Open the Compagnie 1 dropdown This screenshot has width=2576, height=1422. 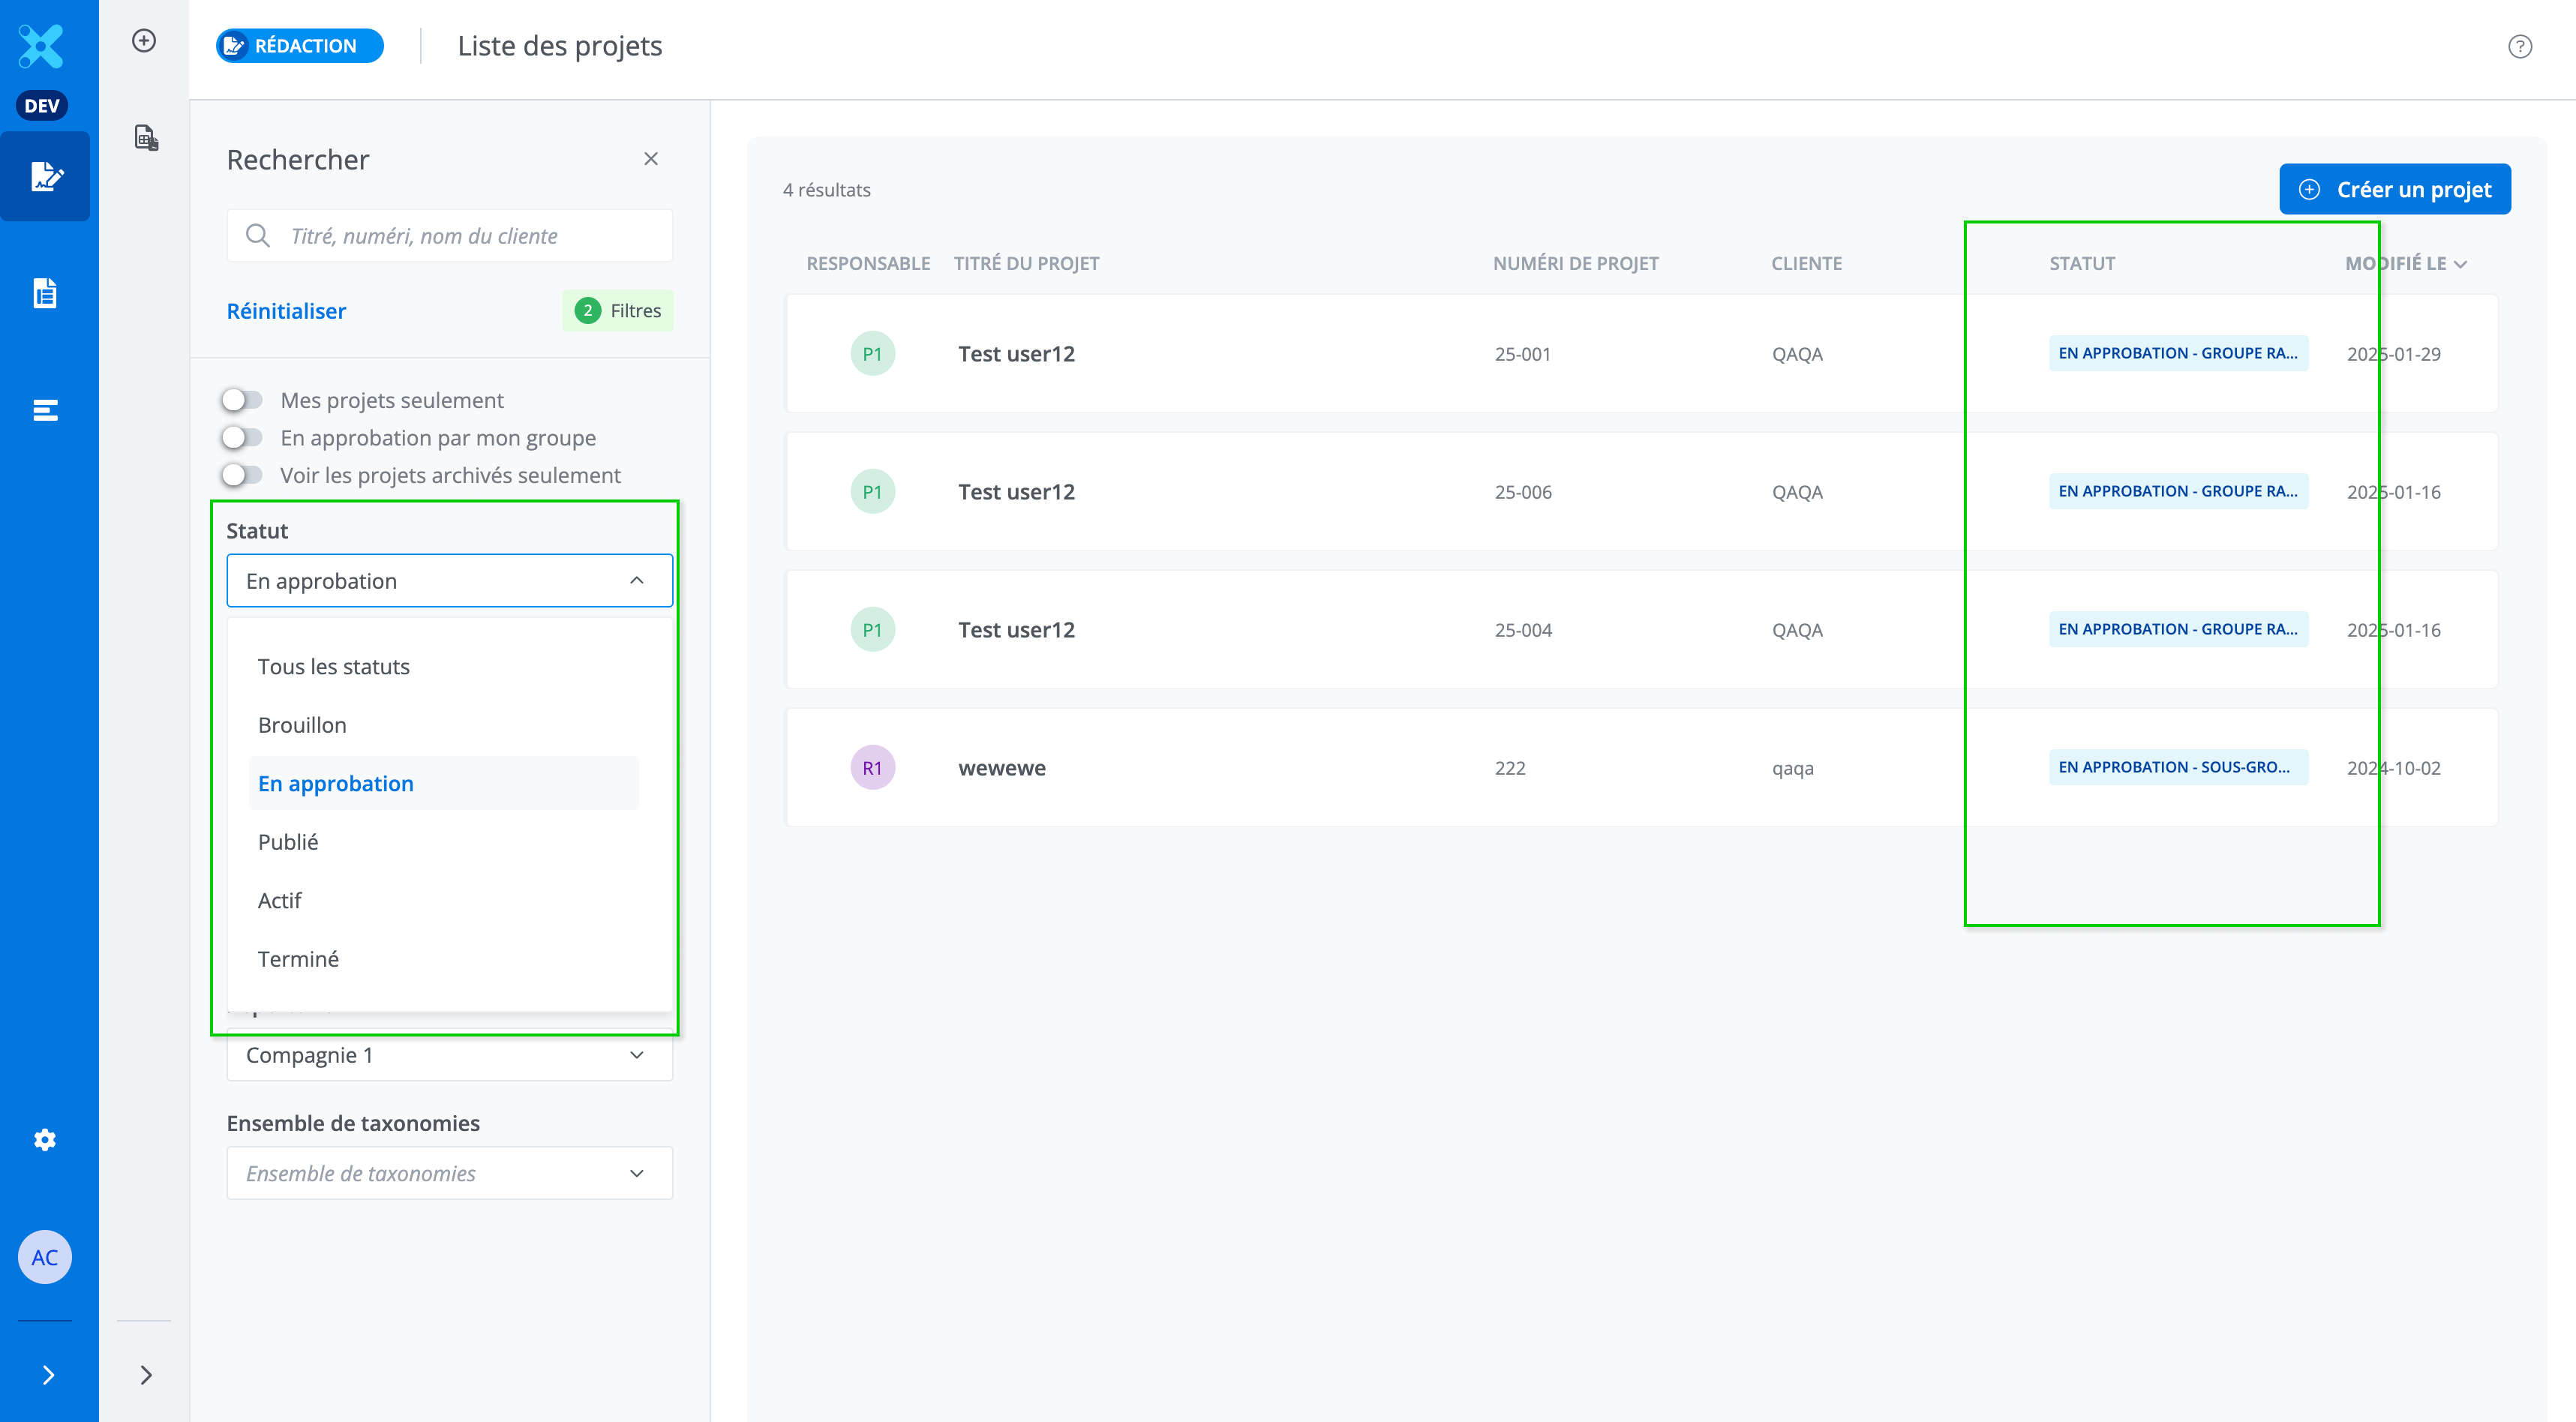449,1055
